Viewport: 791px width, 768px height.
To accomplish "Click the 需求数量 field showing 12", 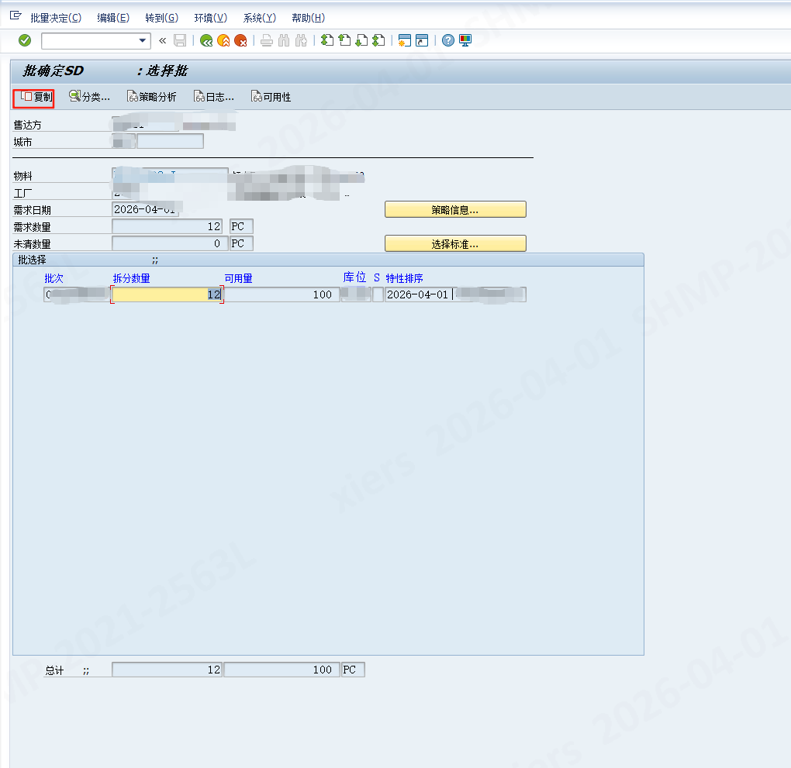I will tap(167, 226).
